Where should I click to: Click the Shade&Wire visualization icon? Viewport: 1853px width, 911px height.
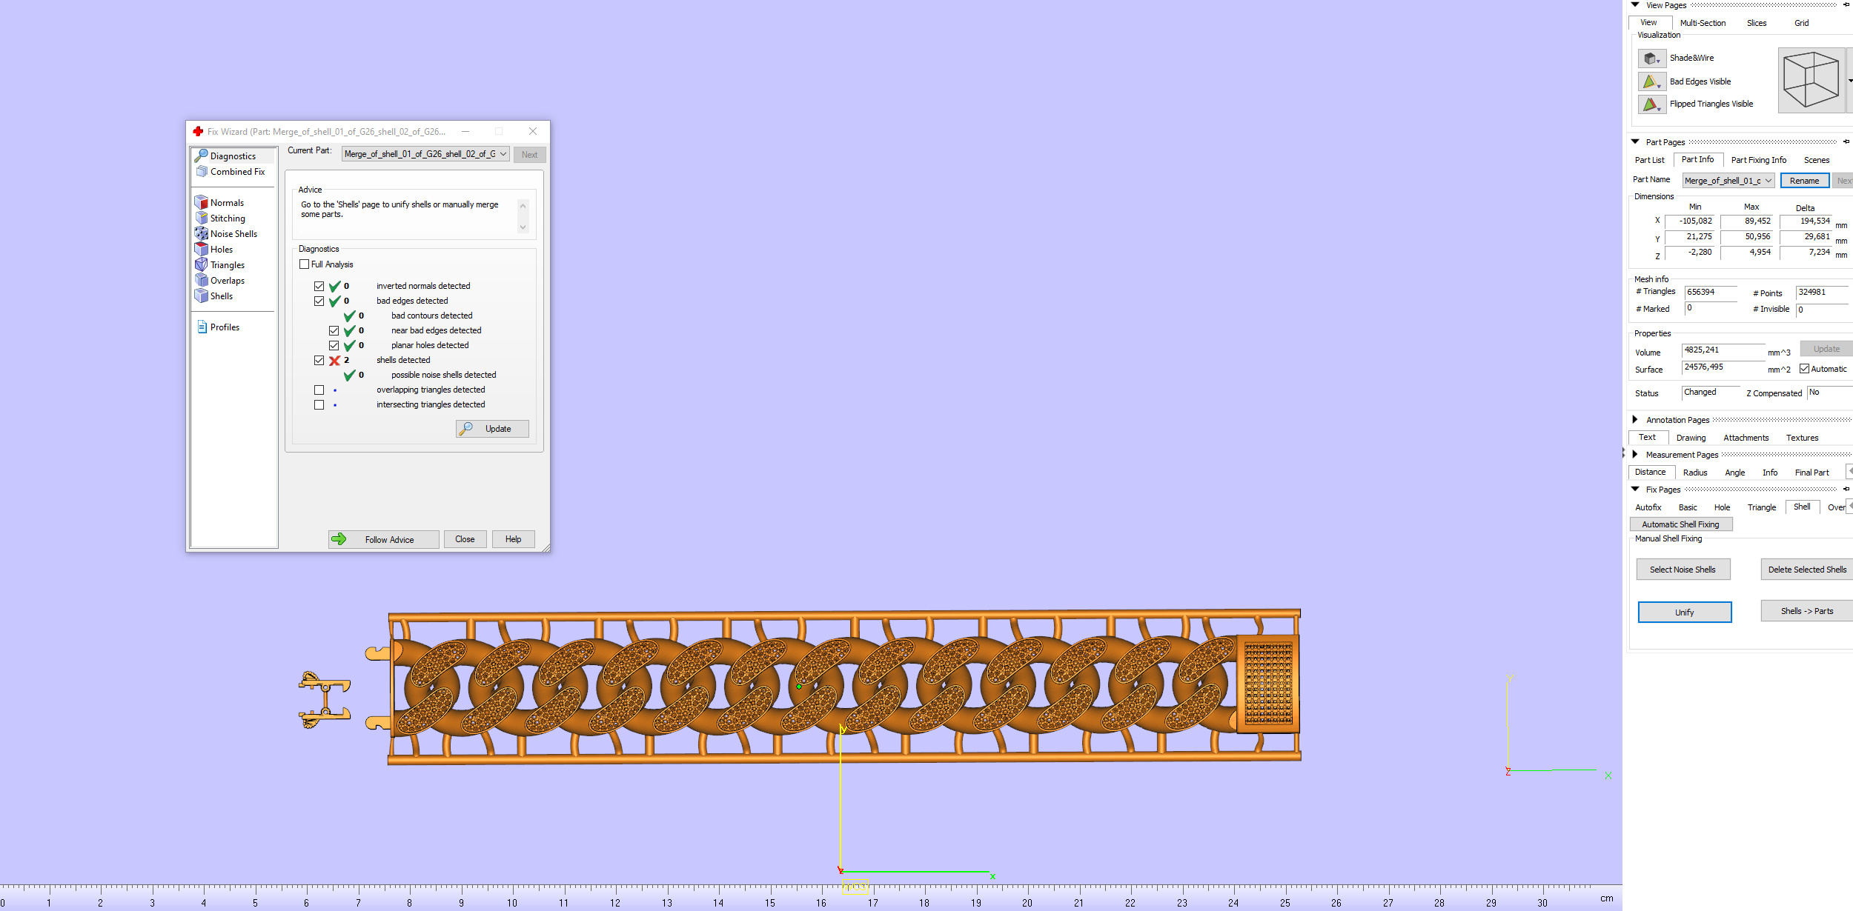1651,58
